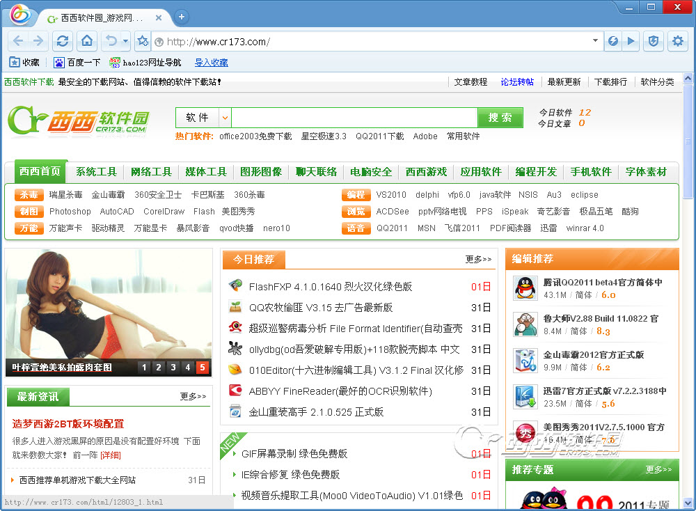
Task: Open the 造梦西游2BT版环境配置 headline
Action: click(68, 423)
